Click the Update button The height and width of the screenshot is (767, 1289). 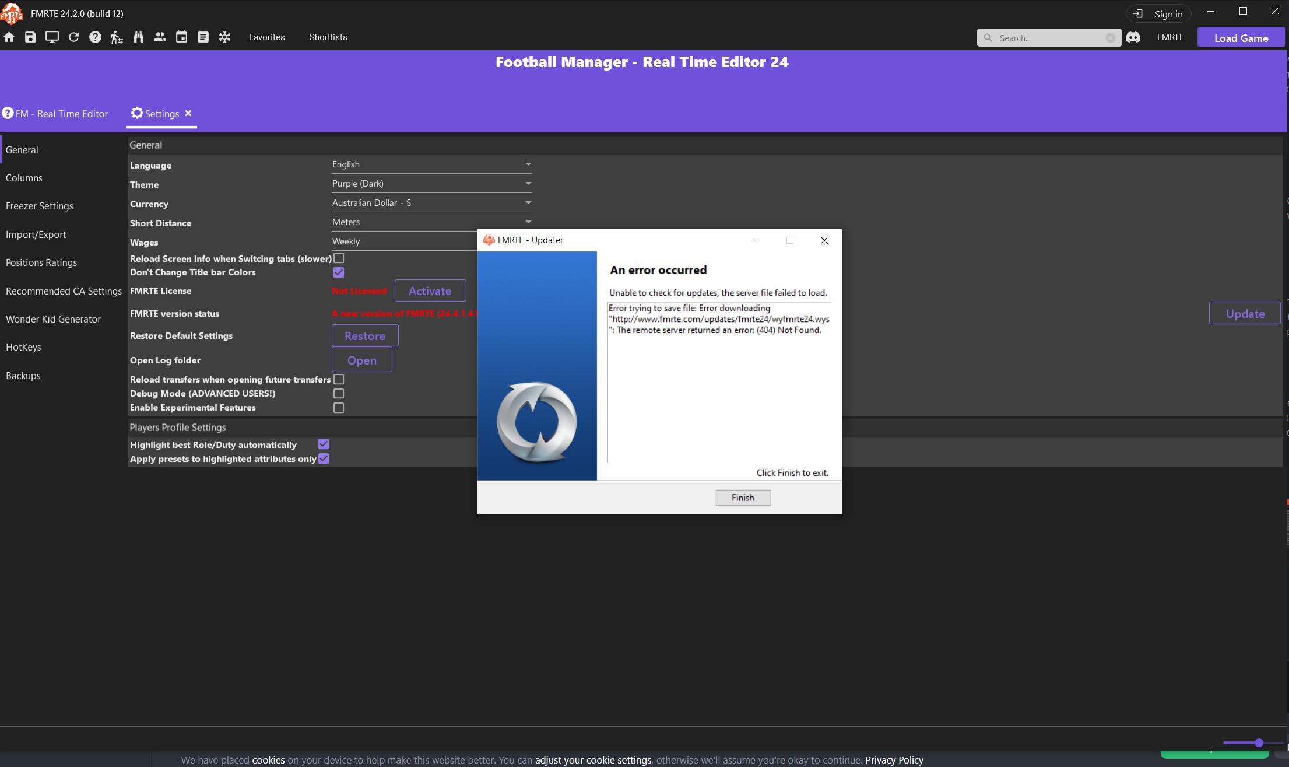pos(1245,313)
